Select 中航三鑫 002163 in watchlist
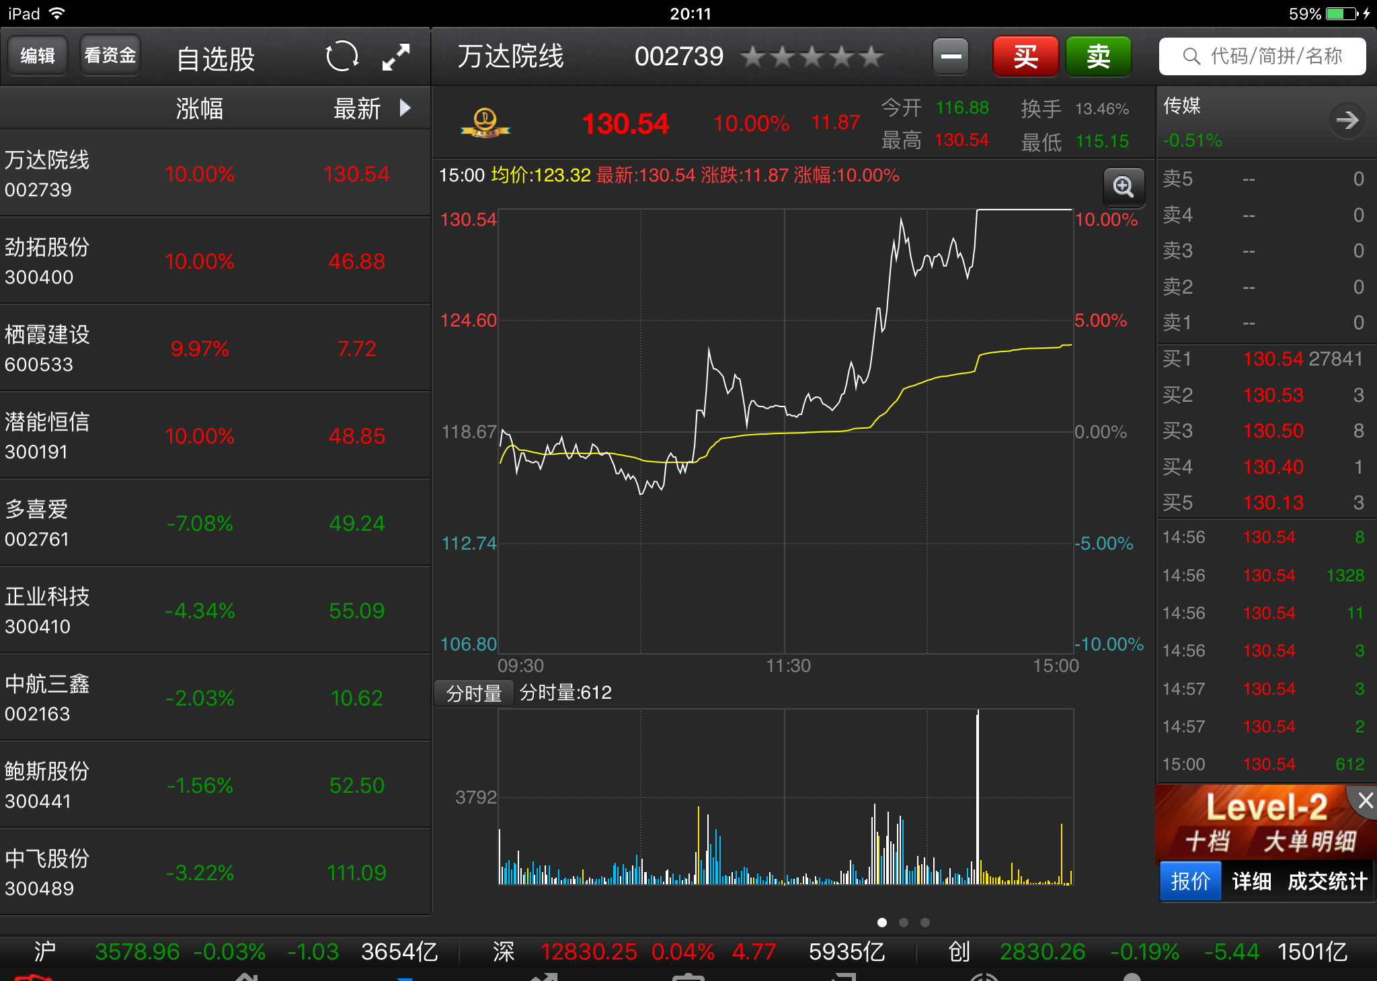1377x981 pixels. [215, 698]
